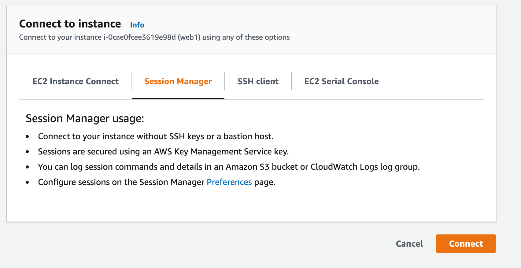This screenshot has width=521, height=268.
Task: Open the SSH client tab
Action: [x=258, y=81]
